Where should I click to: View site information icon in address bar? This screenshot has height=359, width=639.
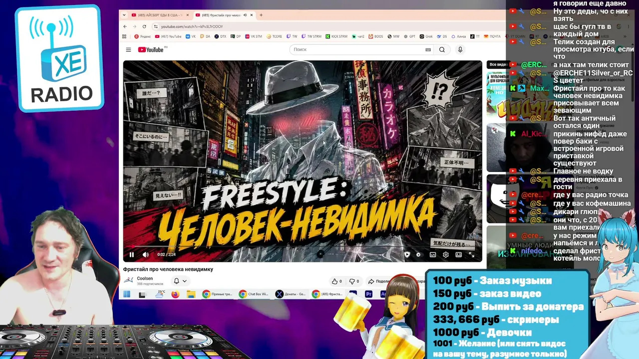coord(156,26)
